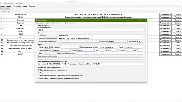Click the Район field containing Самарский
This screenshot has width=182, height=102.
click(133, 47)
